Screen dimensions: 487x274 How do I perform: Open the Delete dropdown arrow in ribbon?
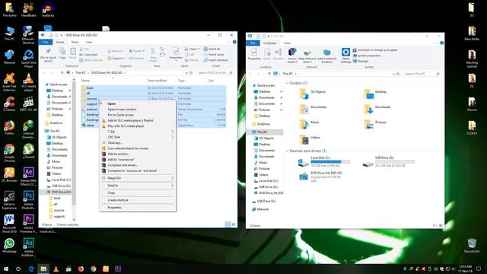pos(144,51)
